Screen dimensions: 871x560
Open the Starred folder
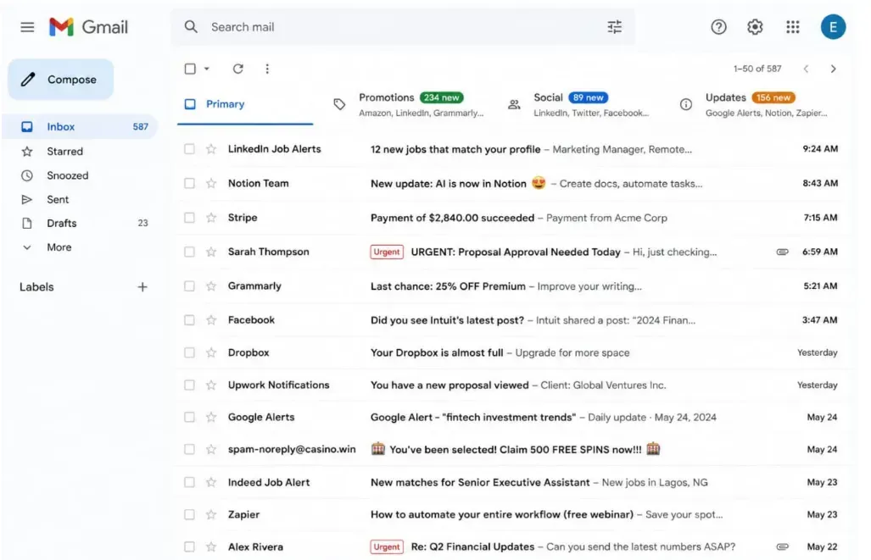[81, 151]
